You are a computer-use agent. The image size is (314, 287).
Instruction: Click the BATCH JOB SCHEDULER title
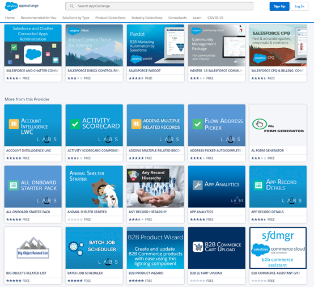85,273
